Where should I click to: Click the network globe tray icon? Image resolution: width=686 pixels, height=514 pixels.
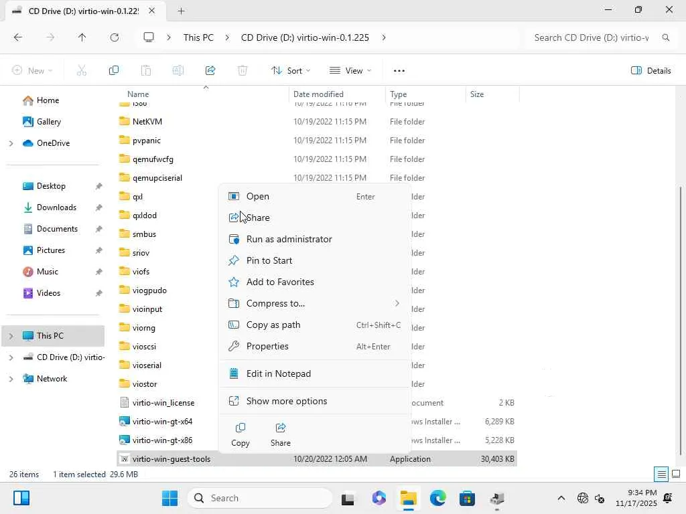tap(583, 498)
